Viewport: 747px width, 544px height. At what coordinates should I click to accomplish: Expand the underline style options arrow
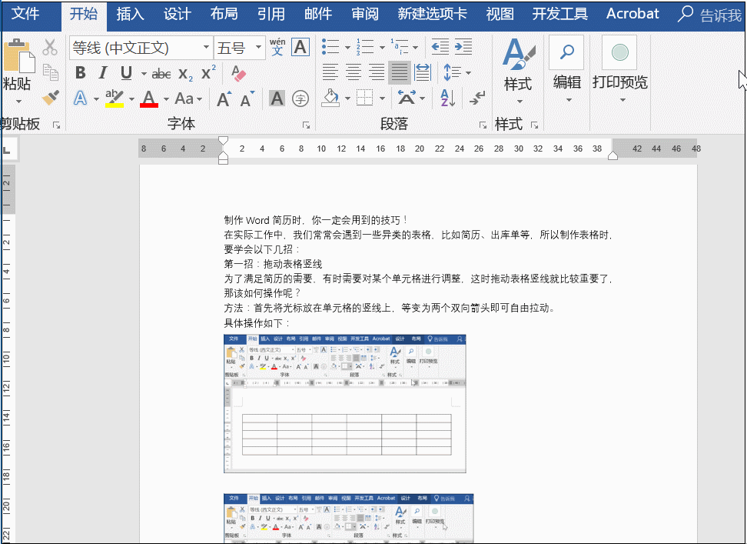coord(144,74)
